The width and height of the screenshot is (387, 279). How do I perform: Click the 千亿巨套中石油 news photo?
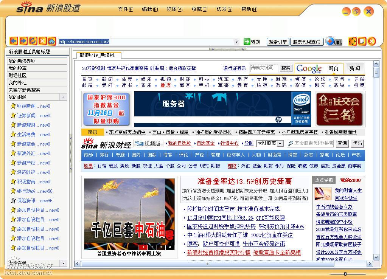click(129, 214)
